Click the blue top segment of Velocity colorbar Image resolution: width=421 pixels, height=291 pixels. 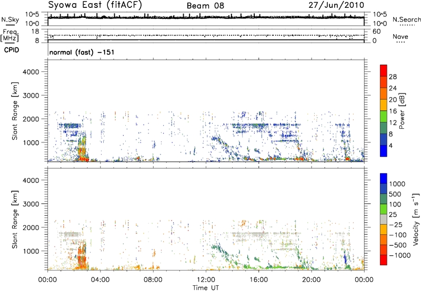click(384, 179)
